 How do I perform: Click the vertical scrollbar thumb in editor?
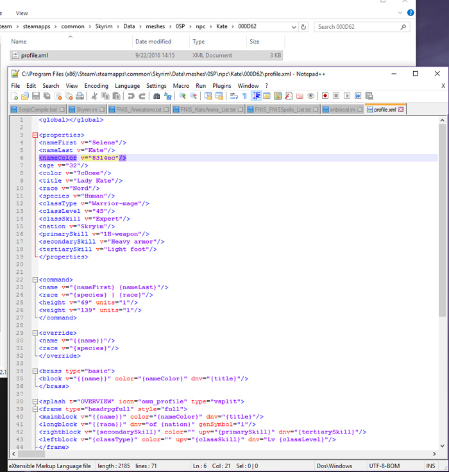[442, 221]
